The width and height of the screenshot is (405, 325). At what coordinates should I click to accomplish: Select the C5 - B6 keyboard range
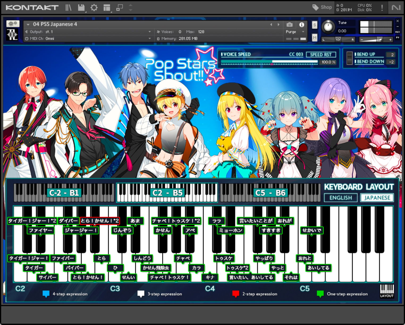[270, 193]
